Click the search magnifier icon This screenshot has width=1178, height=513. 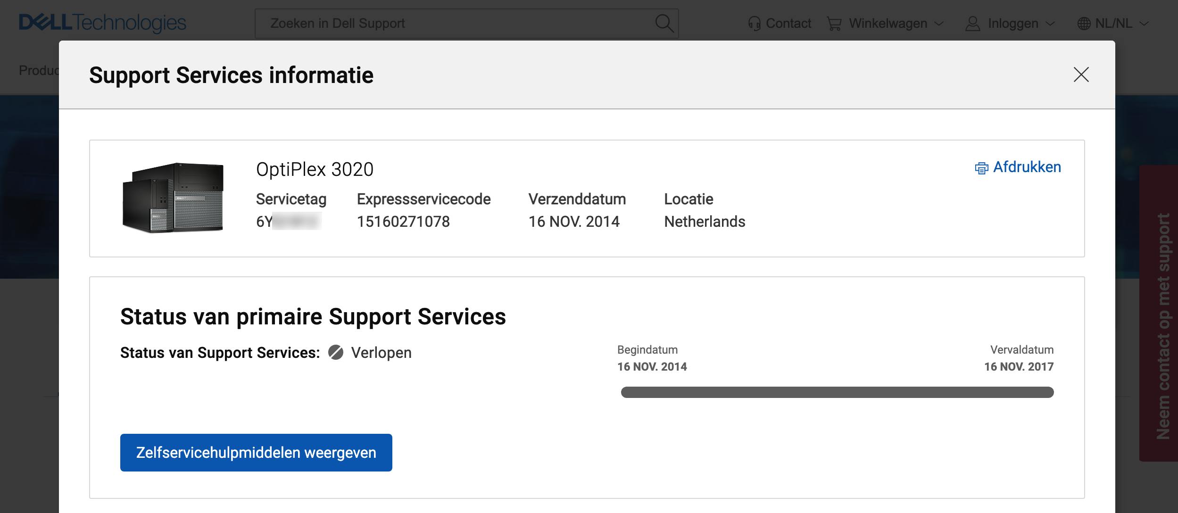click(664, 23)
